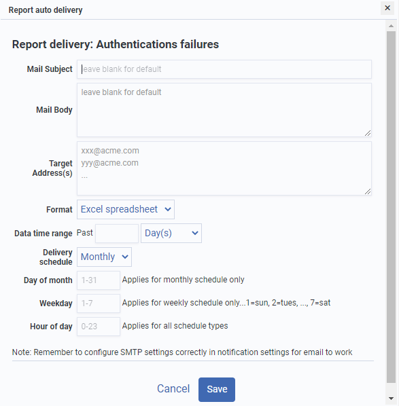Viewport: 399px width, 406px height.
Task: Close the Report auto delivery dialog
Action: click(x=387, y=8)
